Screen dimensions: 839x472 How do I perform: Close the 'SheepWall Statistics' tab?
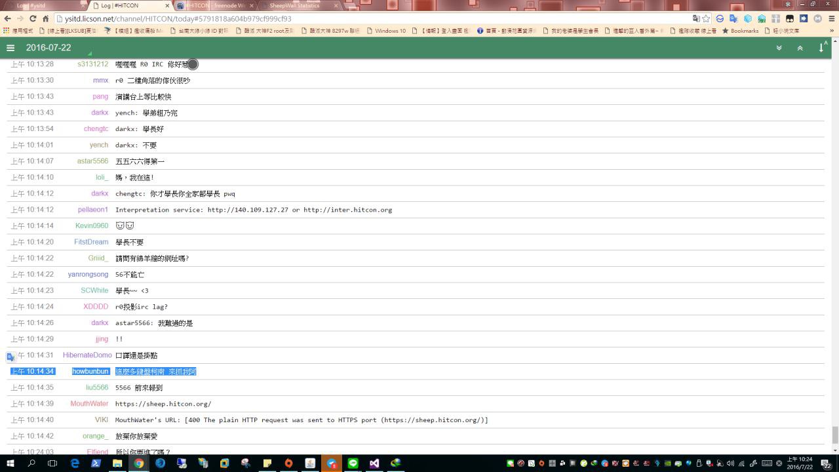(x=336, y=6)
